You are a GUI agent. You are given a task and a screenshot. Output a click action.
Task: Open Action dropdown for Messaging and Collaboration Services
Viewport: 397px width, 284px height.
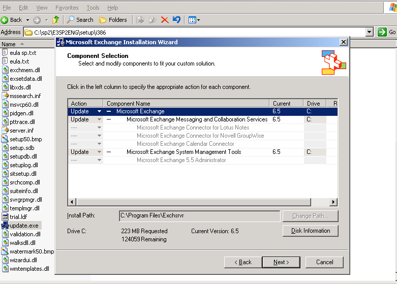pyautogui.click(x=99, y=119)
